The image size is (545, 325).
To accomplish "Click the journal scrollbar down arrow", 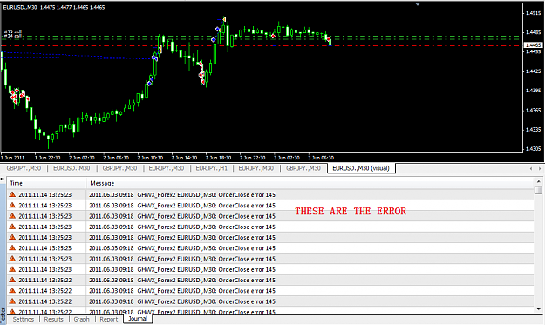I will point(538,309).
